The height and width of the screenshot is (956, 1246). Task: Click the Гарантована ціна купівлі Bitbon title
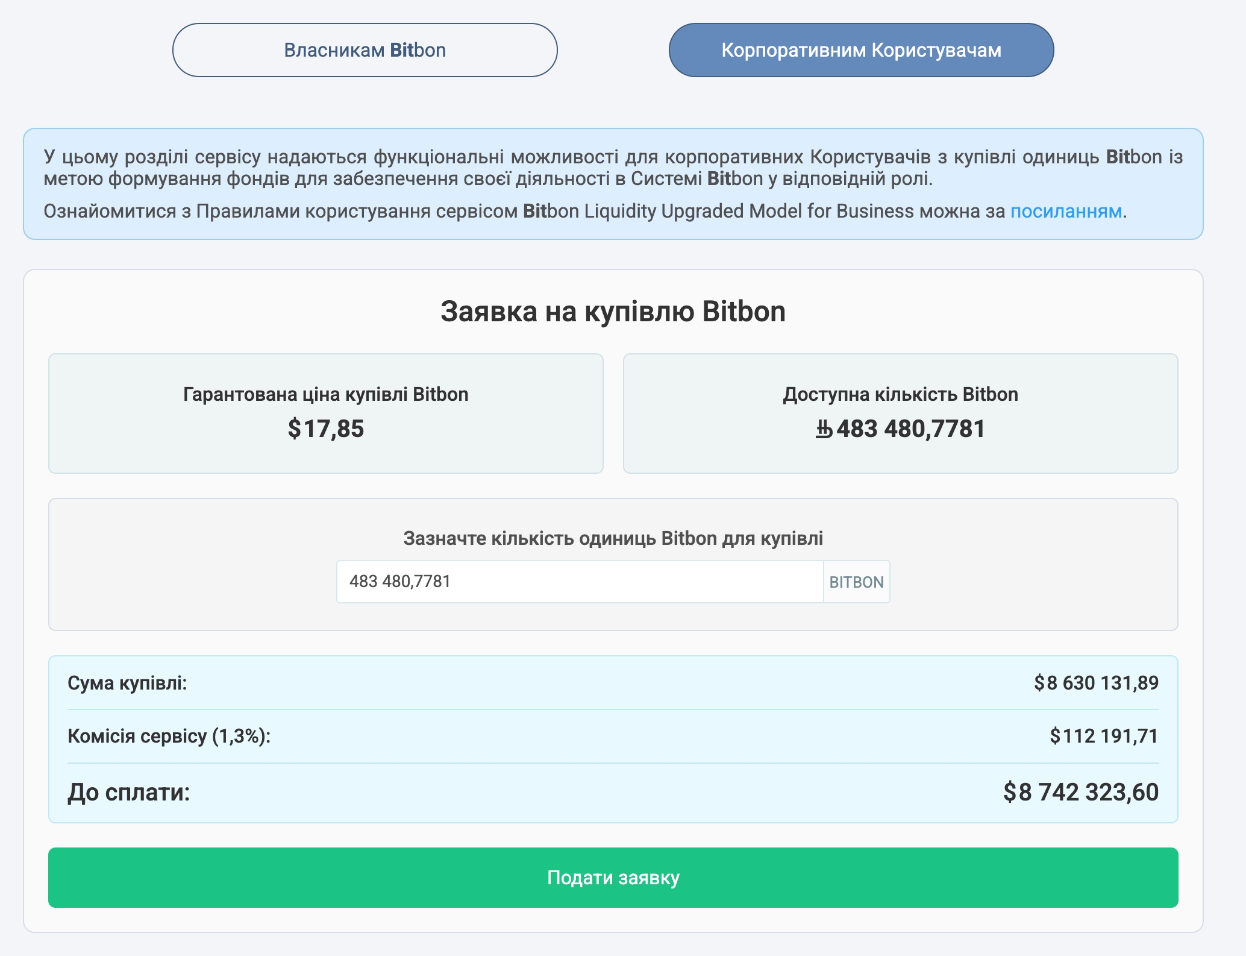pyautogui.click(x=325, y=394)
